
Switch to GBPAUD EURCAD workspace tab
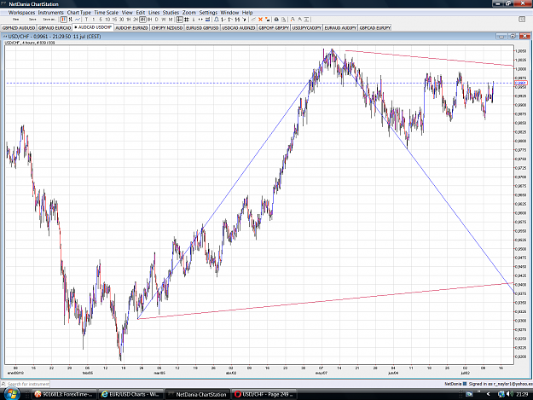tap(55, 28)
